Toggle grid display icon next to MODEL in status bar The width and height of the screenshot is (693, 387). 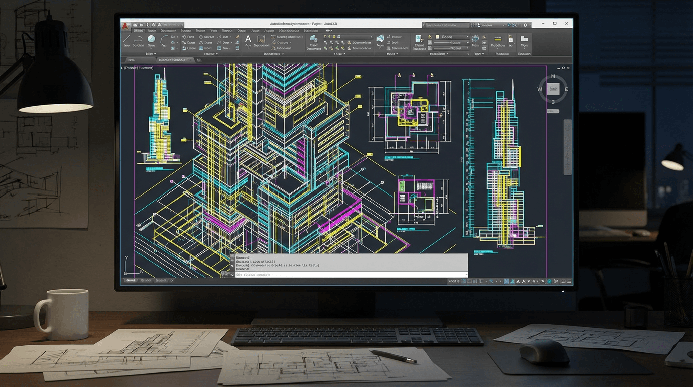tap(464, 281)
